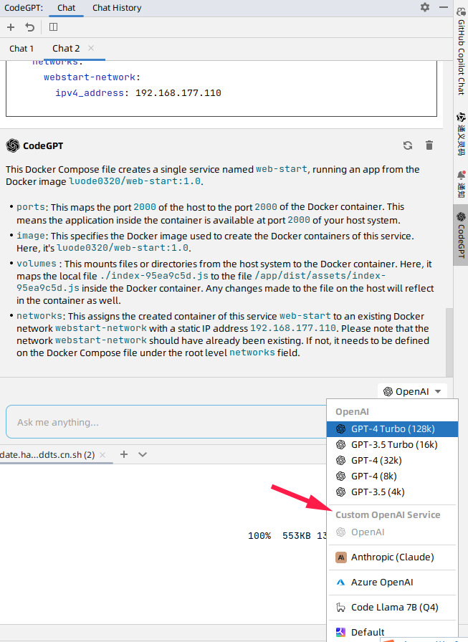Screen dimensions: 468x642
Task: Close the Chat 2 tab
Action: click(x=91, y=48)
